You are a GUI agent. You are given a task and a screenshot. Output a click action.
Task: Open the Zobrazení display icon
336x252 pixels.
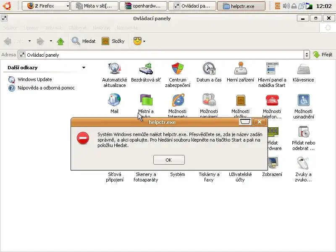pos(273,167)
